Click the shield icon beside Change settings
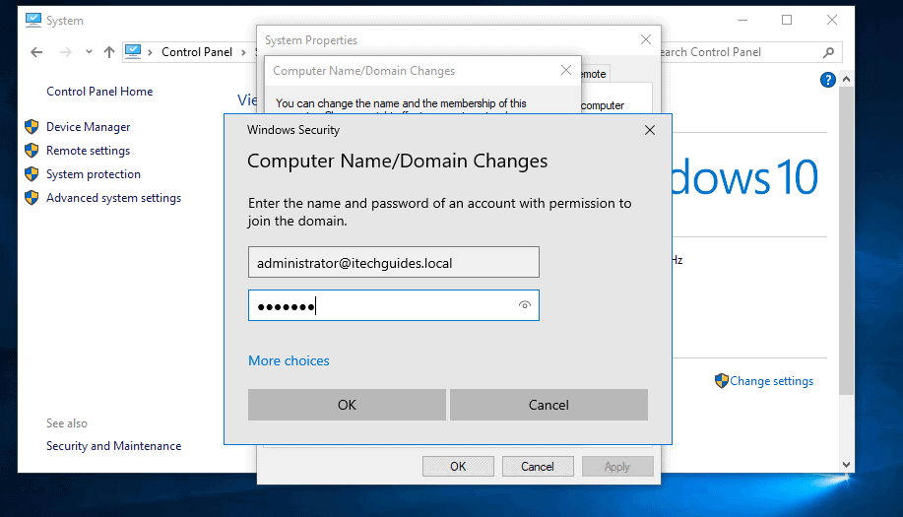The height and width of the screenshot is (517, 903). 722,380
